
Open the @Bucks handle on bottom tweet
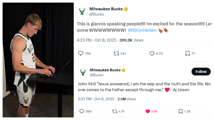(x=96, y=75)
